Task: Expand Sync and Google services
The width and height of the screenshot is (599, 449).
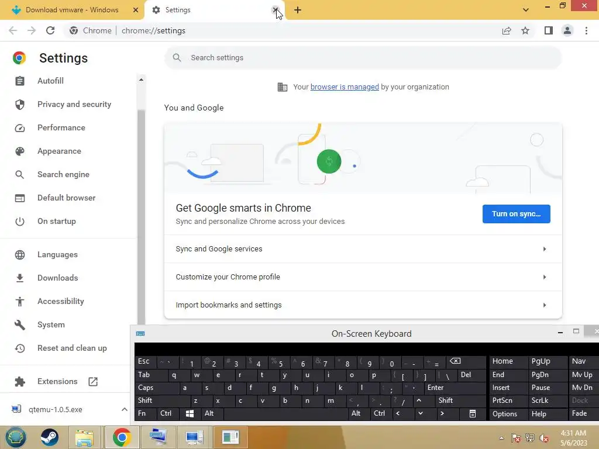Action: point(363,249)
